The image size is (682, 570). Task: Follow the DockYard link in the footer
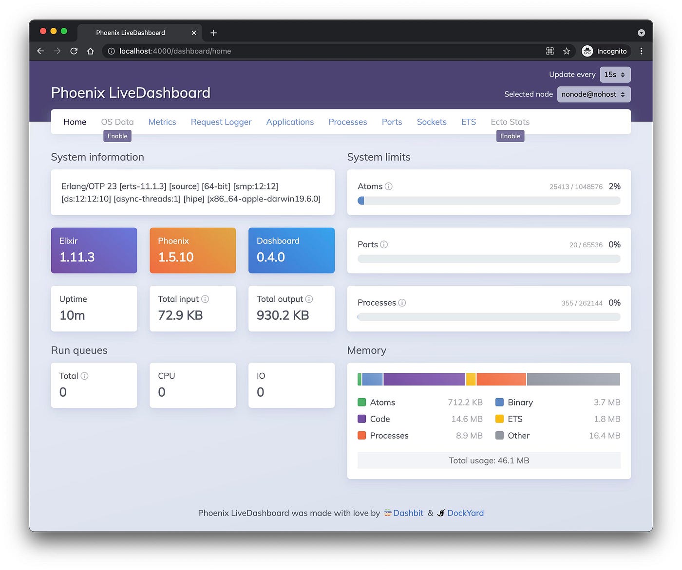[x=465, y=513]
